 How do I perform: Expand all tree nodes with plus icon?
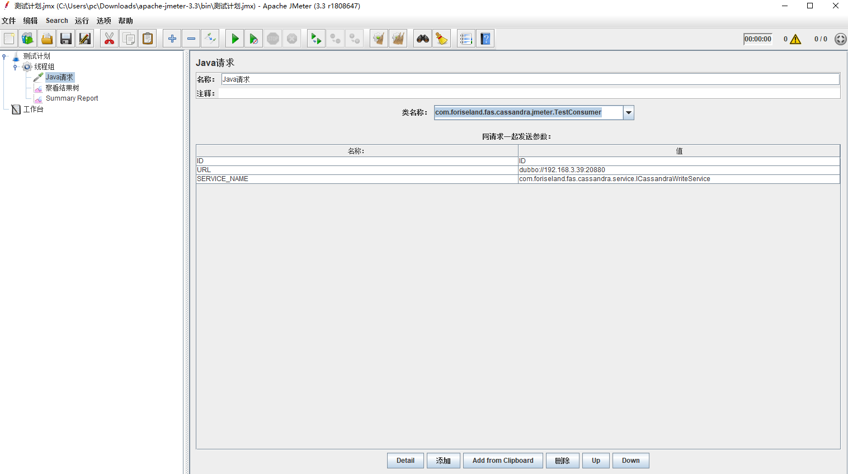(x=172, y=39)
